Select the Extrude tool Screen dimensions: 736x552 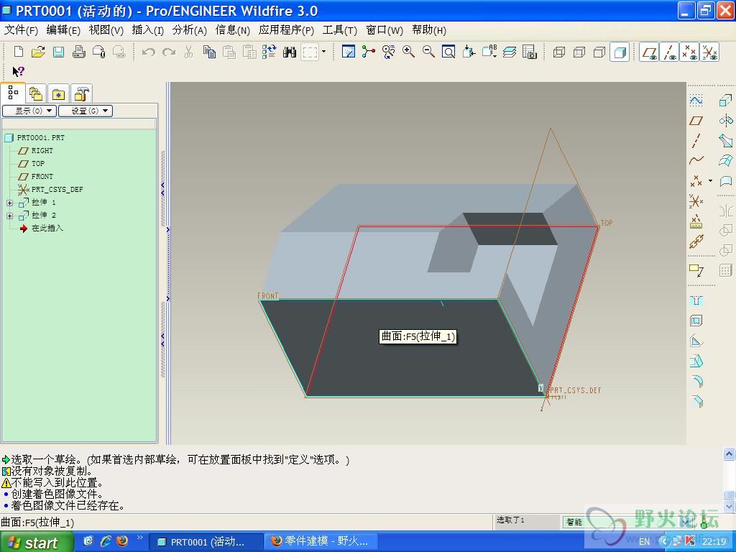pos(726,100)
